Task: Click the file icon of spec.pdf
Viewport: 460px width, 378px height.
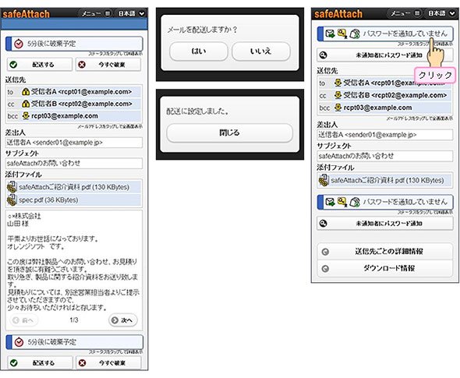Action: [x=12, y=200]
